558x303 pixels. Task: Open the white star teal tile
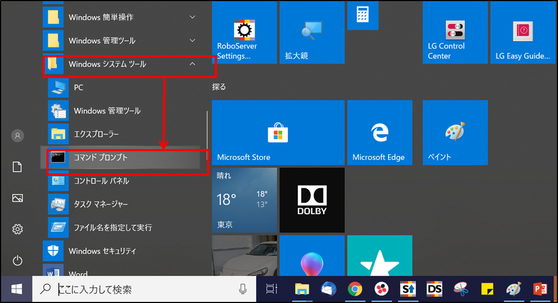tap(379, 256)
